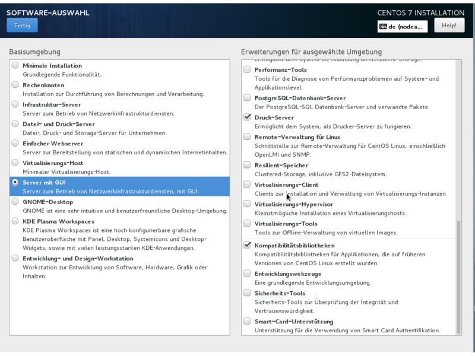Enable Remote-Verwaltung für Linux checkbox

coord(247,137)
